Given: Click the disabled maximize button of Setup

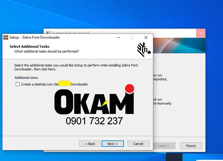Looking at the screenshot, I should [132, 37].
